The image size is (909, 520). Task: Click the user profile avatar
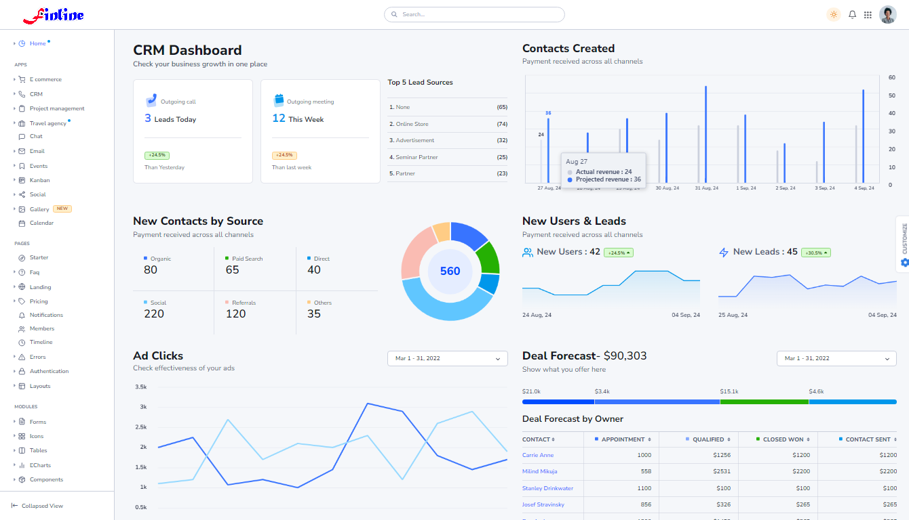pos(887,15)
